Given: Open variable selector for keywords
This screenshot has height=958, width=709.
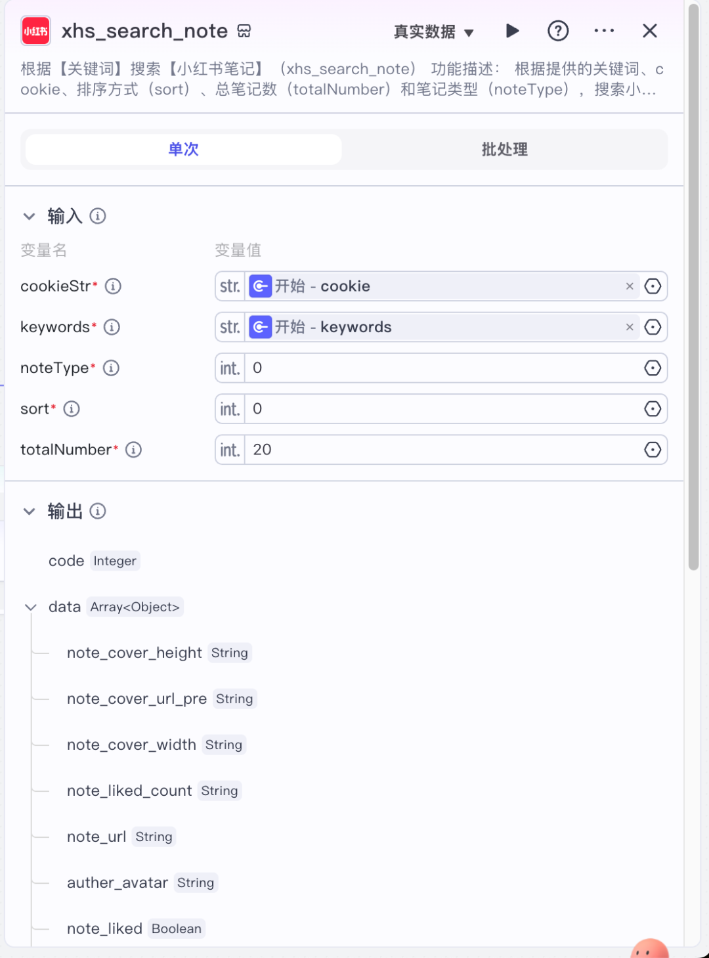Looking at the screenshot, I should coord(653,327).
